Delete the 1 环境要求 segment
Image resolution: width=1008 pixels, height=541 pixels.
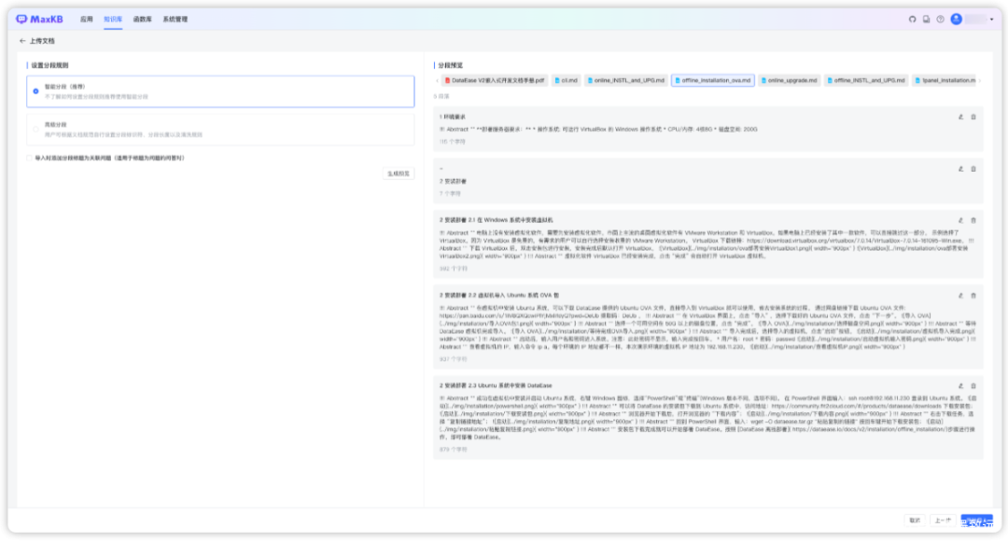point(973,117)
